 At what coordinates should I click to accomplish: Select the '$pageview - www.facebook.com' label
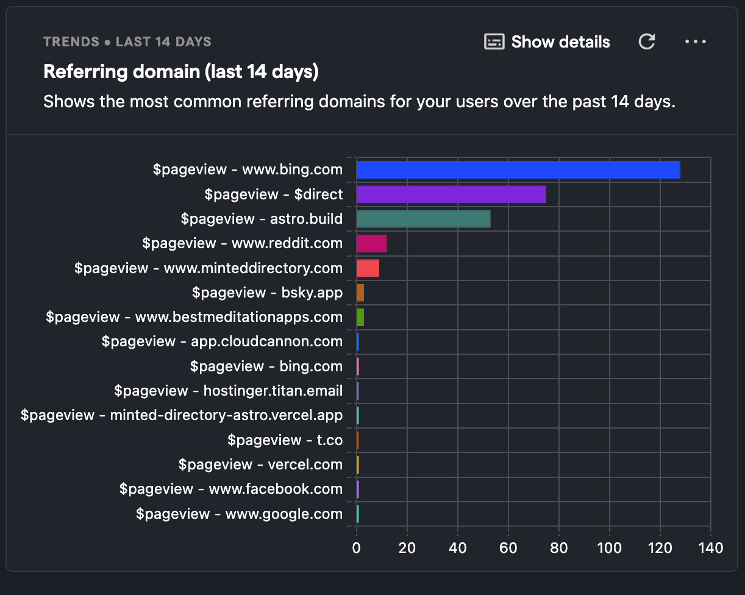click(231, 489)
